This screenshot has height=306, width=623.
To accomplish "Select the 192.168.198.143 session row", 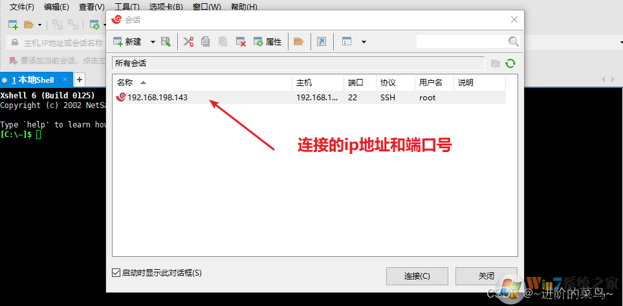I will [309, 97].
